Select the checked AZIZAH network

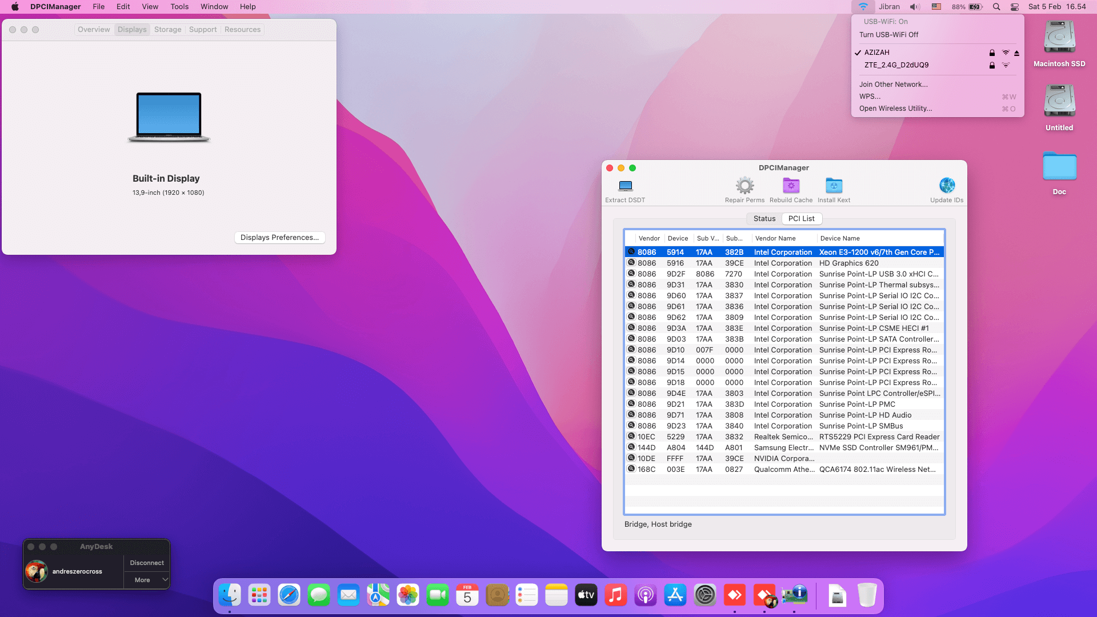tap(877, 53)
